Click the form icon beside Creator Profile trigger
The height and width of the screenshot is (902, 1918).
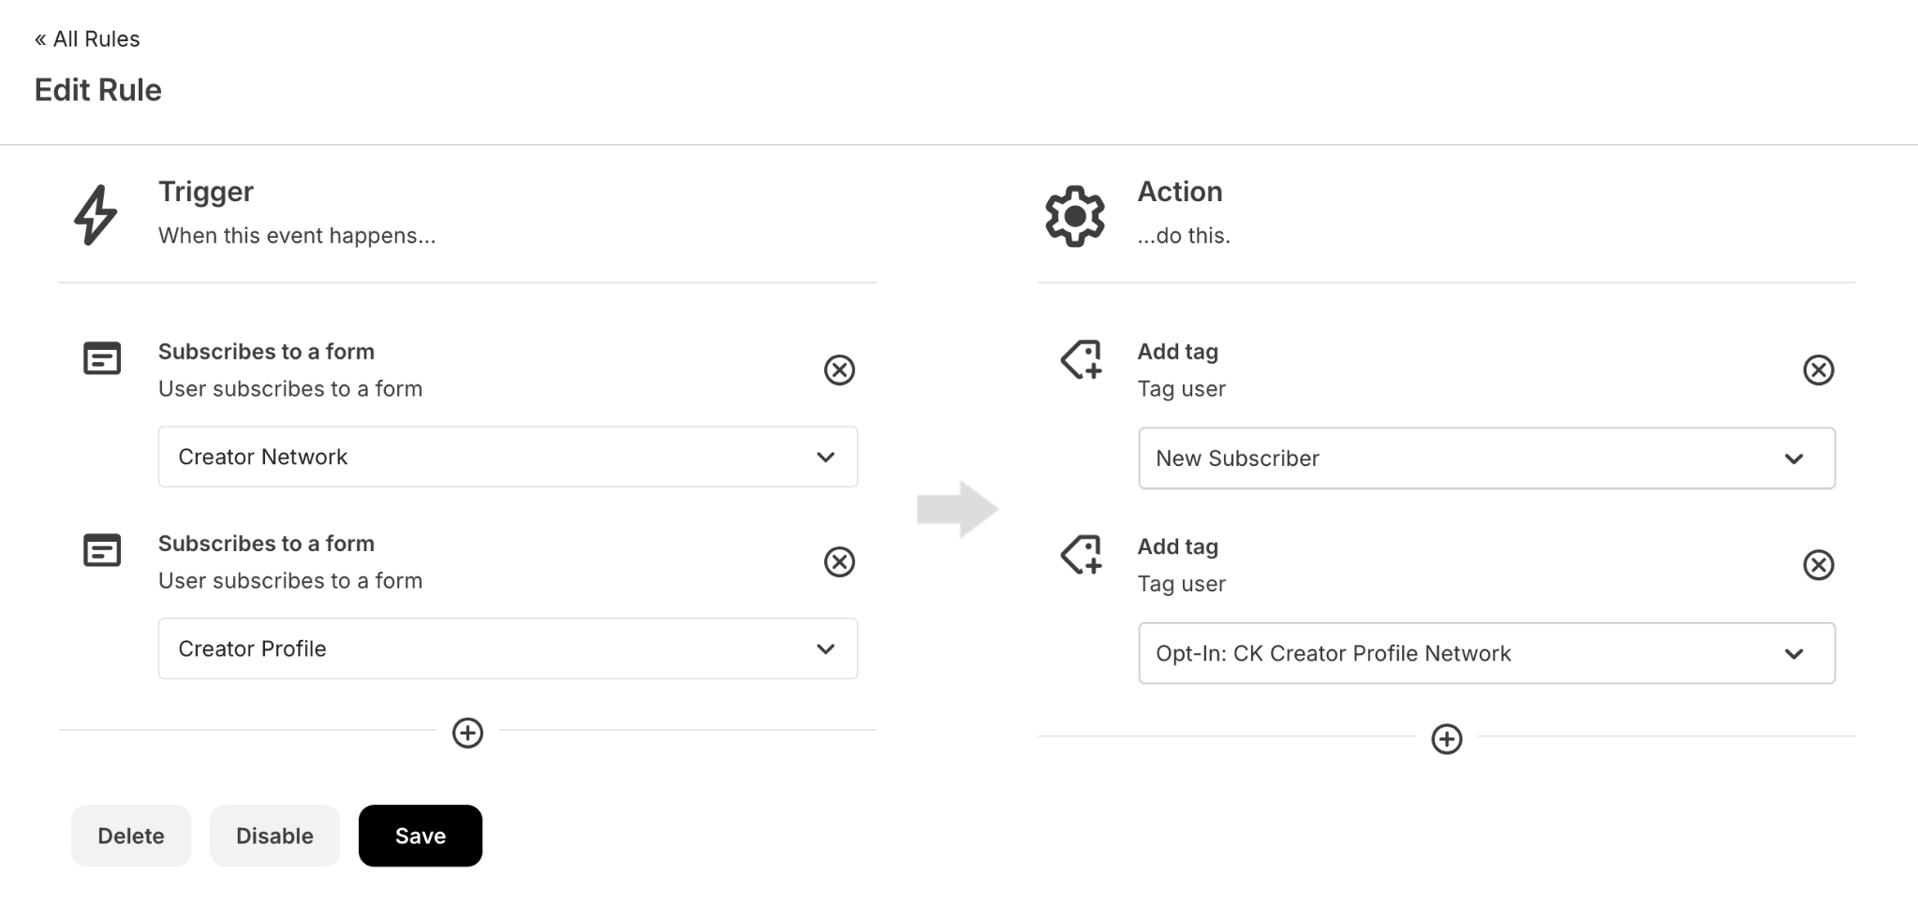click(102, 550)
